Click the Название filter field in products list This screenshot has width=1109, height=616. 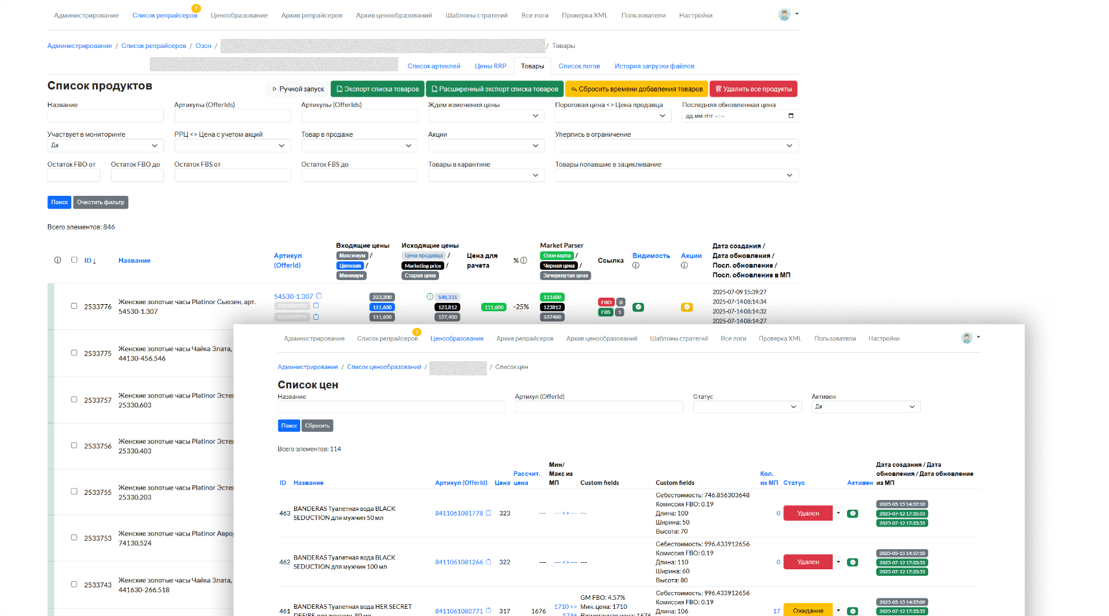point(106,116)
